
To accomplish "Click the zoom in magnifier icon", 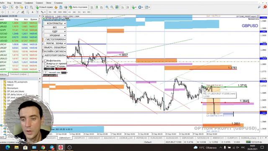I will click(107, 7).
